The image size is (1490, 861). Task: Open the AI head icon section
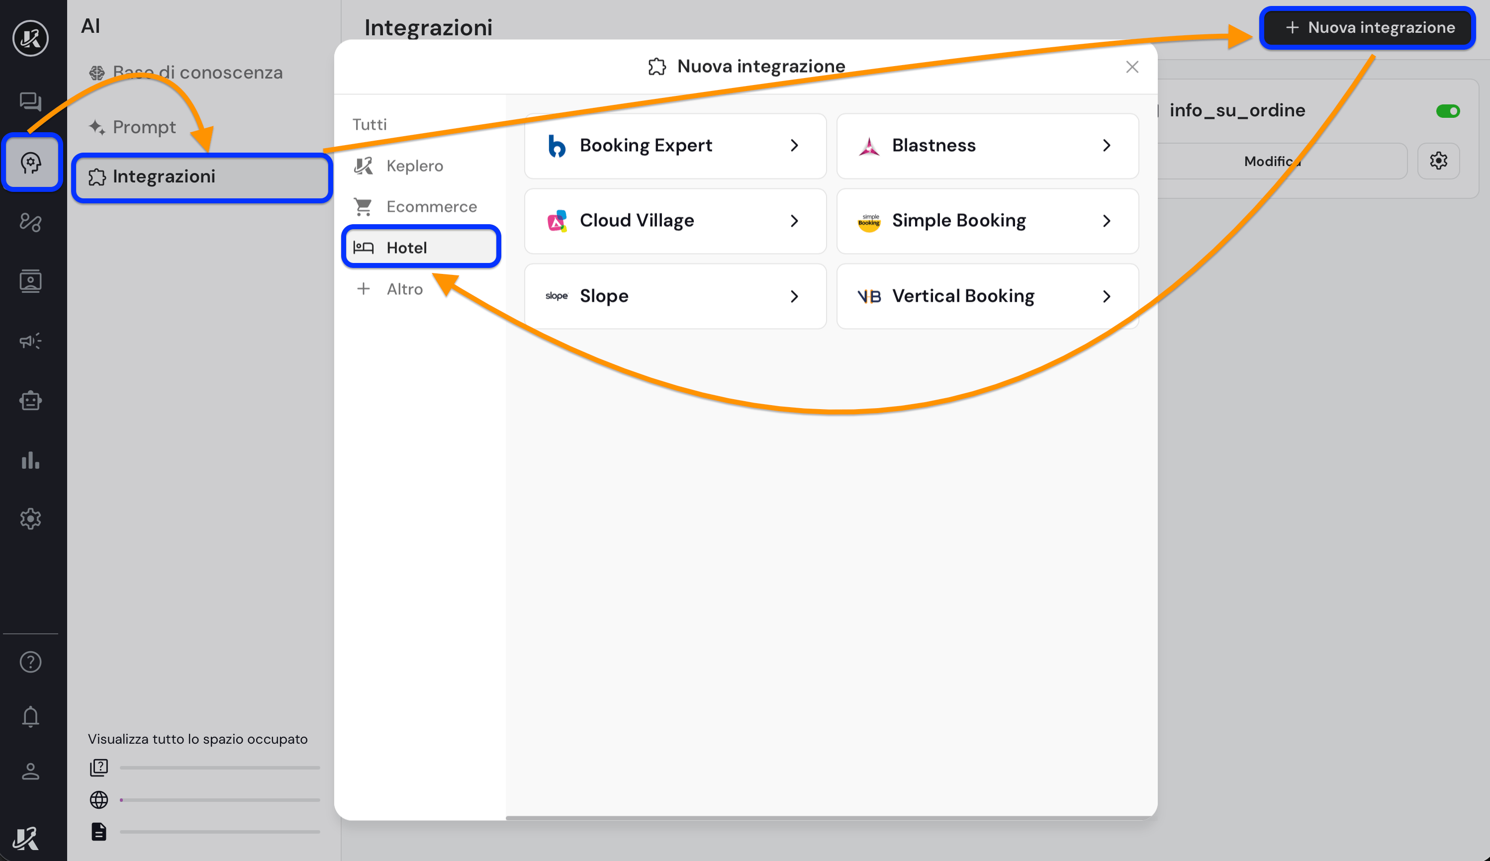tap(31, 162)
